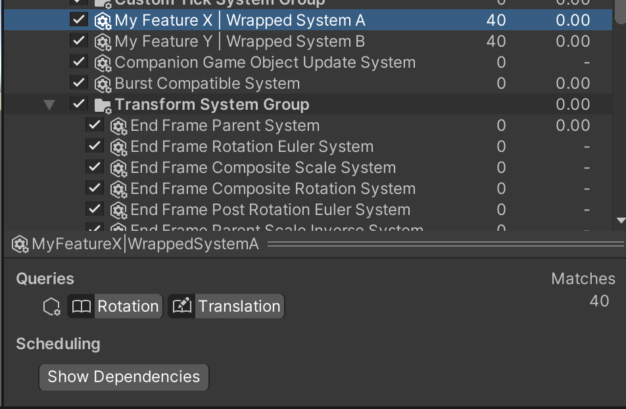The height and width of the screenshot is (409, 626).
Task: Click the gear icon of End Frame Composite Scale System
Action: pyautogui.click(x=119, y=167)
